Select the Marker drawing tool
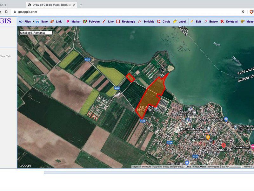This screenshot has width=254, height=191. (x=73, y=22)
